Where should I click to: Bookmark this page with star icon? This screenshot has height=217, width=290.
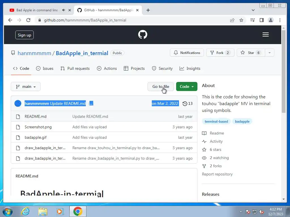point(241,20)
